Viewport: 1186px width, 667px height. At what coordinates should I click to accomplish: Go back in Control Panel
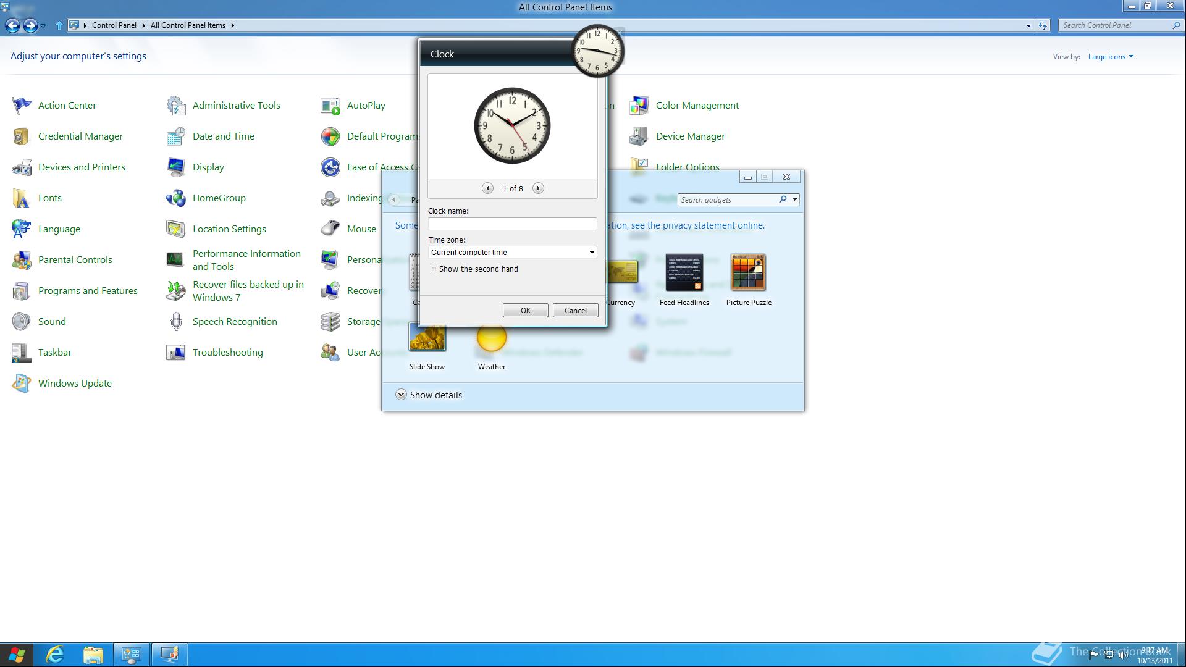[12, 25]
